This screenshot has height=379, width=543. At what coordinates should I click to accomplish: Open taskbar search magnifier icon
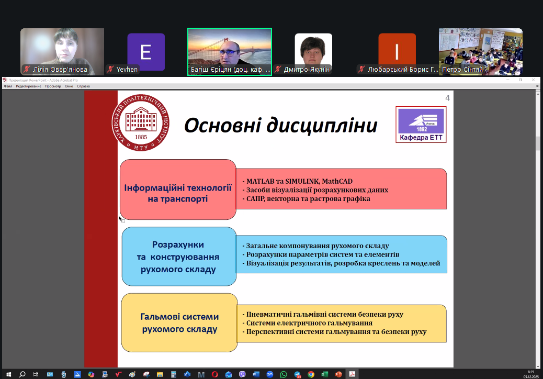[22, 374]
